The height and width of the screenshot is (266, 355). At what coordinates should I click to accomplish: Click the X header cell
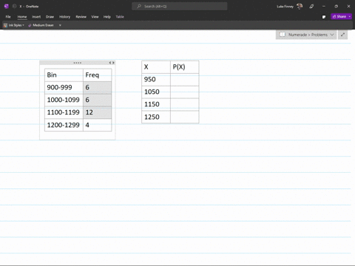[156, 67]
